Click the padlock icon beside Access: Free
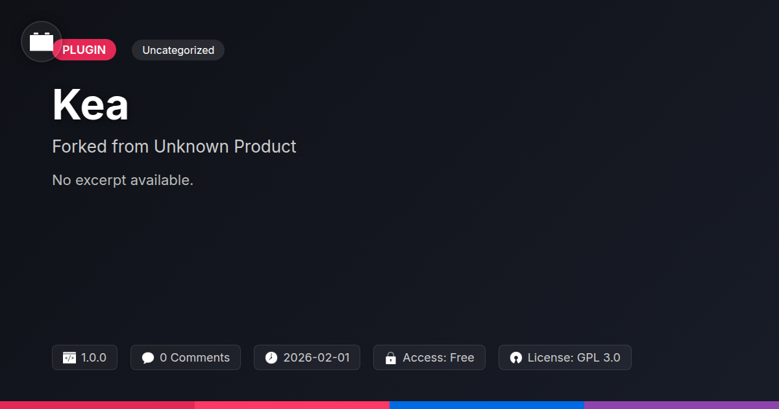The image size is (779, 409). [x=390, y=358]
